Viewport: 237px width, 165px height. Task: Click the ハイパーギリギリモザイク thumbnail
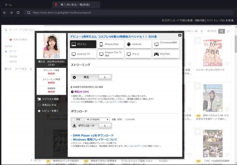click(213, 52)
